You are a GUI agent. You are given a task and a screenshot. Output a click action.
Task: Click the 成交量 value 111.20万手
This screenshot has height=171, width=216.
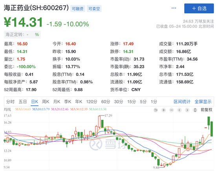[x=187, y=44]
